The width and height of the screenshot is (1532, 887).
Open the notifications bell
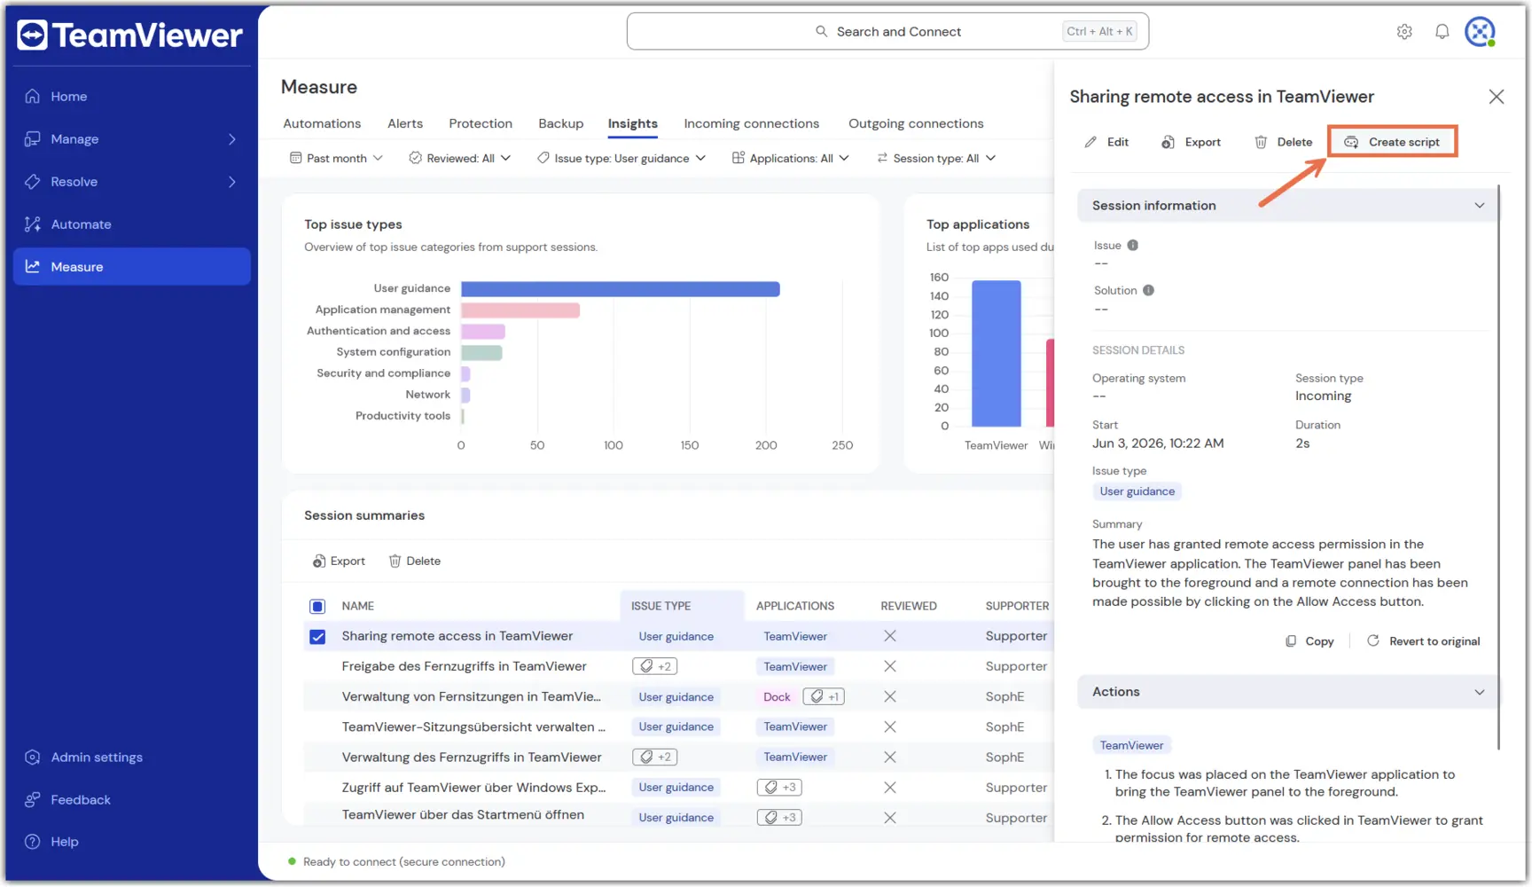click(1442, 32)
